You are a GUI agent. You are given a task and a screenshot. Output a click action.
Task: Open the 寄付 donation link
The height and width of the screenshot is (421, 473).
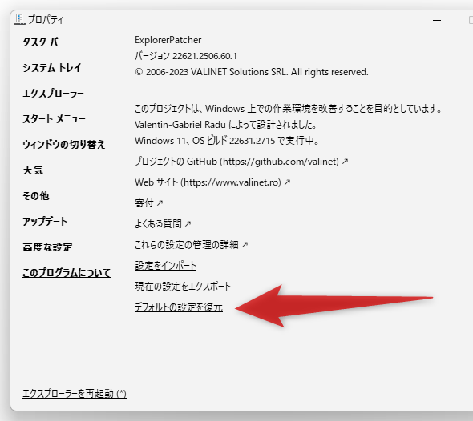(149, 203)
